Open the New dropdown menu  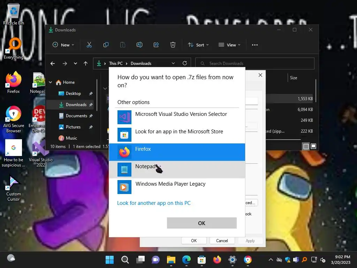click(63, 45)
